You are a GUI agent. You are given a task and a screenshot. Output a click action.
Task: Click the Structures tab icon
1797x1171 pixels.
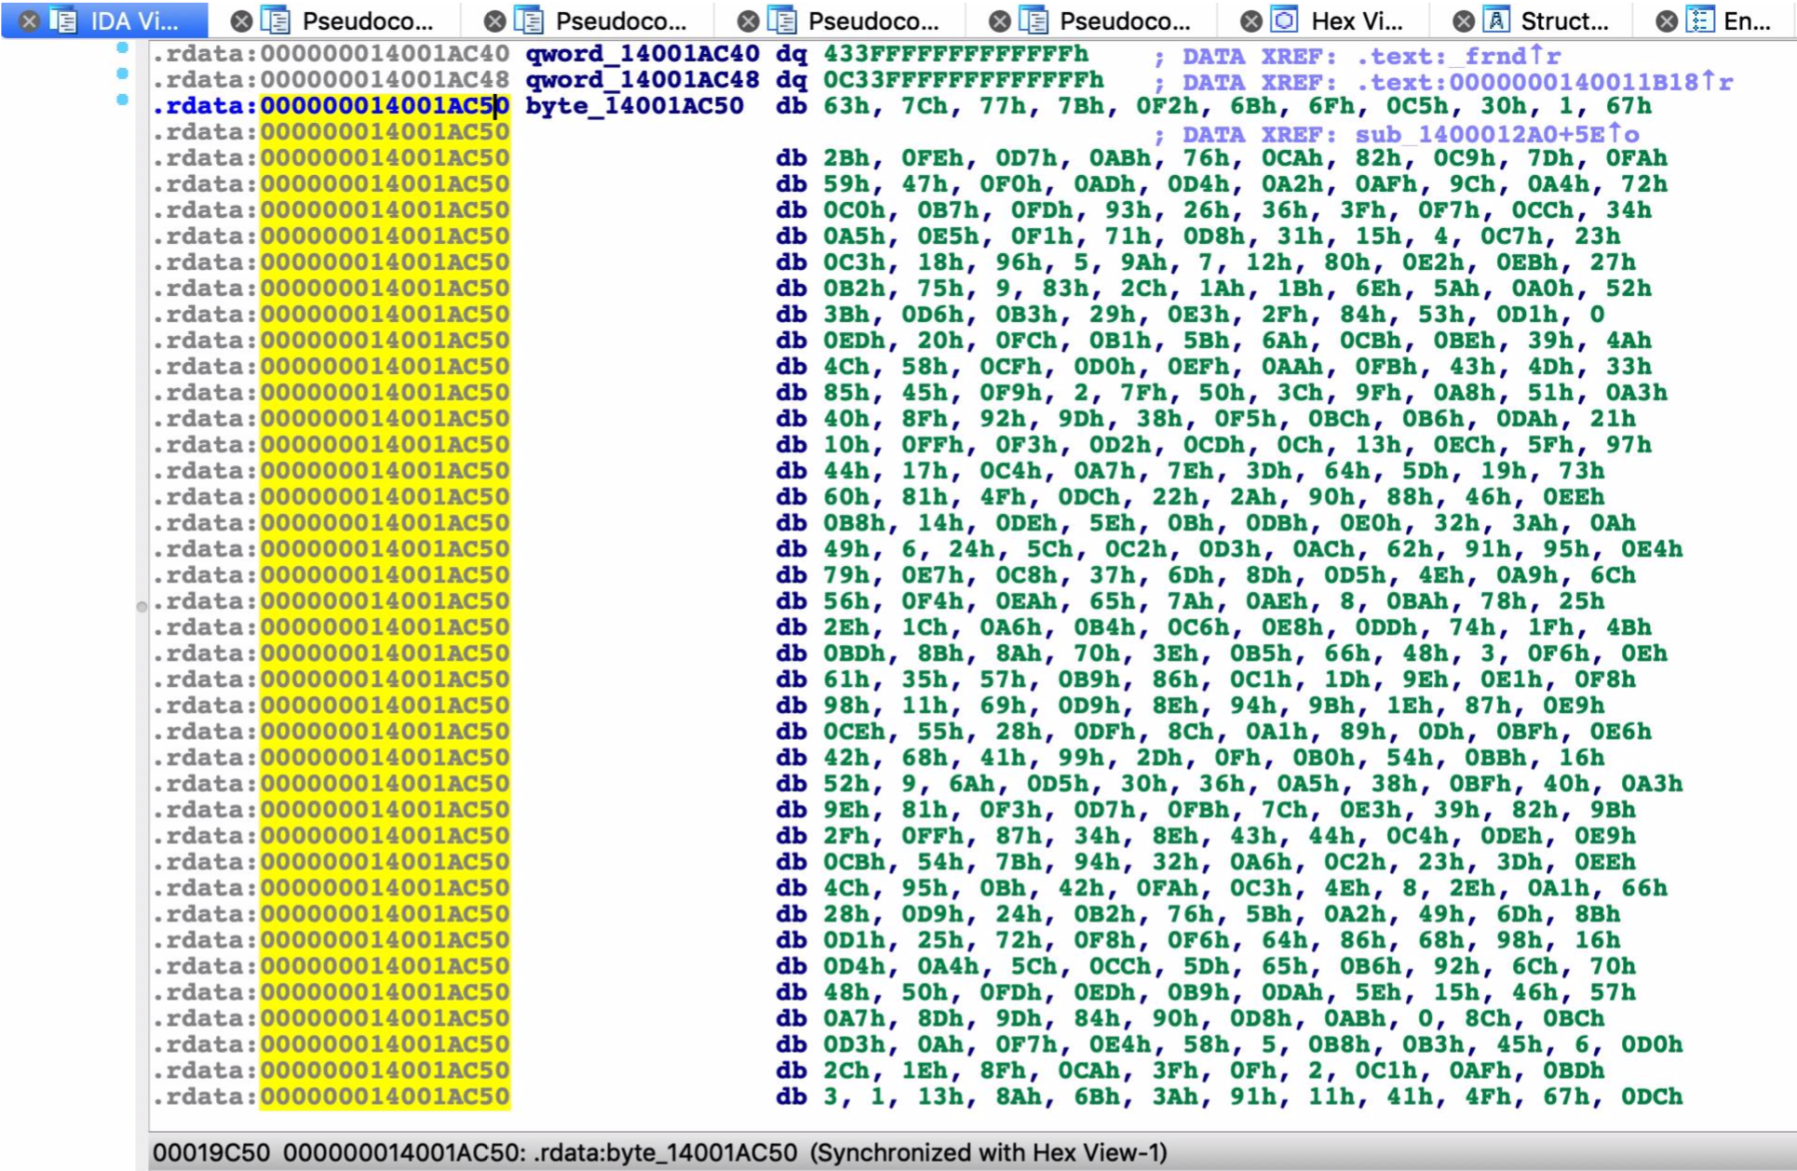[x=1495, y=20]
